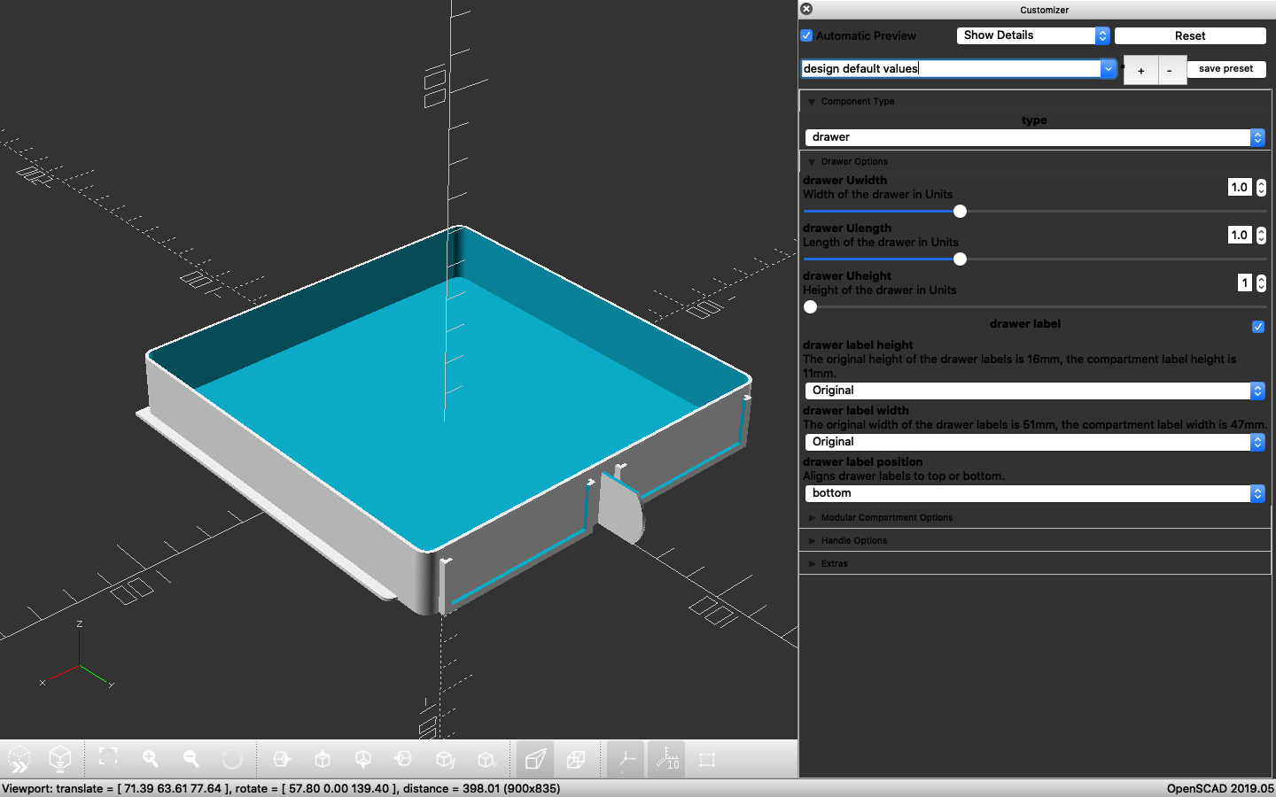Image resolution: width=1276 pixels, height=797 pixels.
Task: Click the drawer Uwidth slider handle
Action: (x=960, y=212)
